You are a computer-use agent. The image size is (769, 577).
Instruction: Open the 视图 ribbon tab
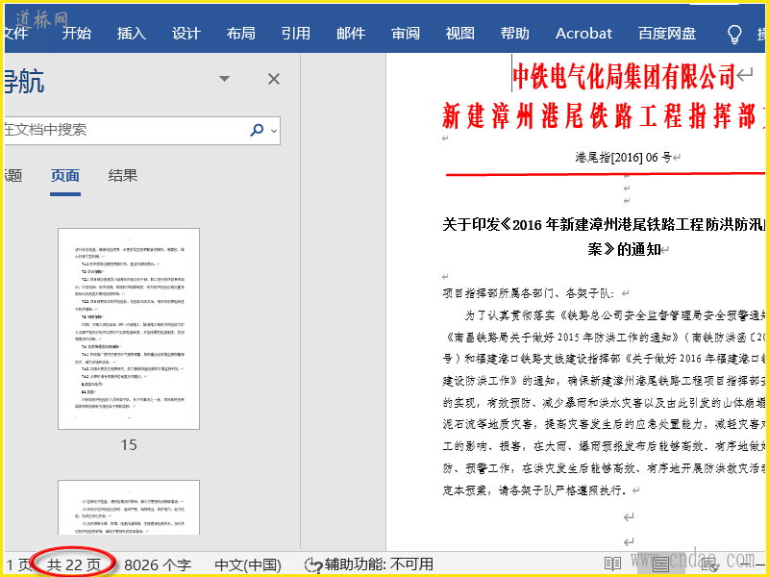[460, 34]
